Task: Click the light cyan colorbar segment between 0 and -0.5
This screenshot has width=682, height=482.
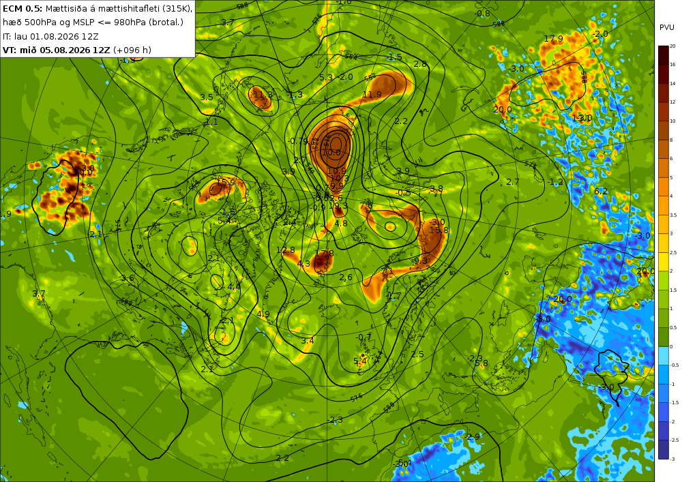Action: tap(664, 355)
